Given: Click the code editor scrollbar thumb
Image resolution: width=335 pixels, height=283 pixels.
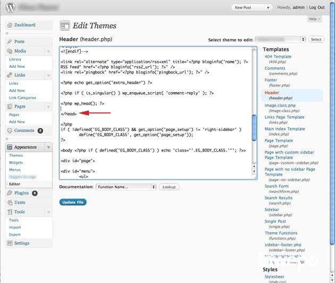Looking at the screenshot, I should coord(254,128).
